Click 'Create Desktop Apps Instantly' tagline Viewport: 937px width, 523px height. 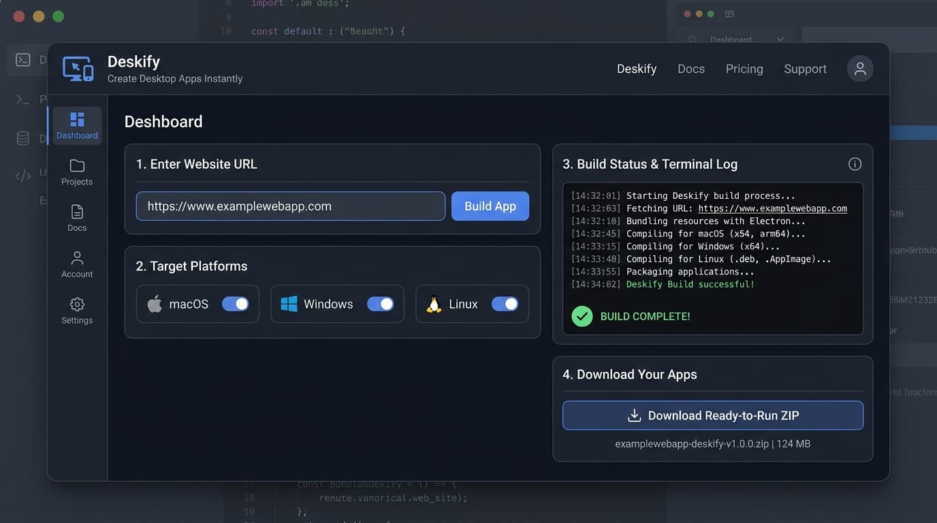pos(175,78)
